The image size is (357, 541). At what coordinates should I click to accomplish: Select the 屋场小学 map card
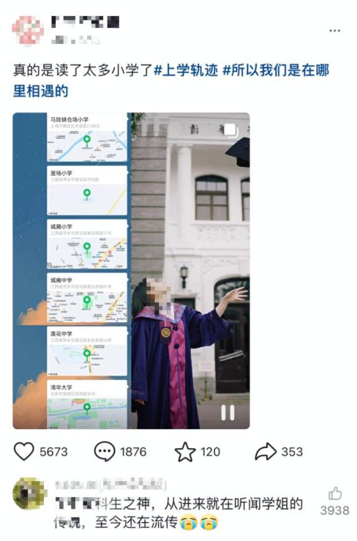click(x=87, y=191)
